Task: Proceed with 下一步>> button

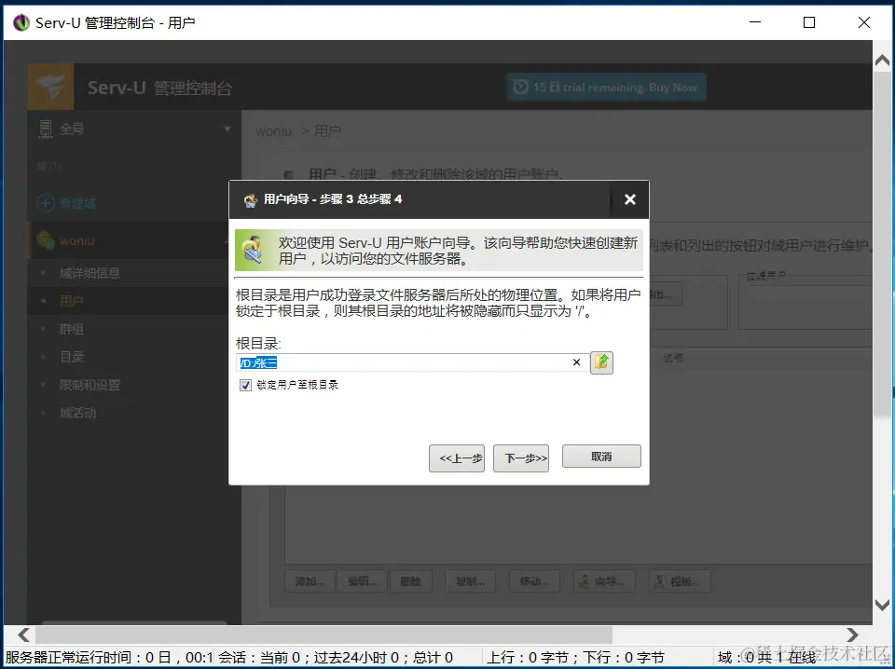Action: (x=521, y=458)
